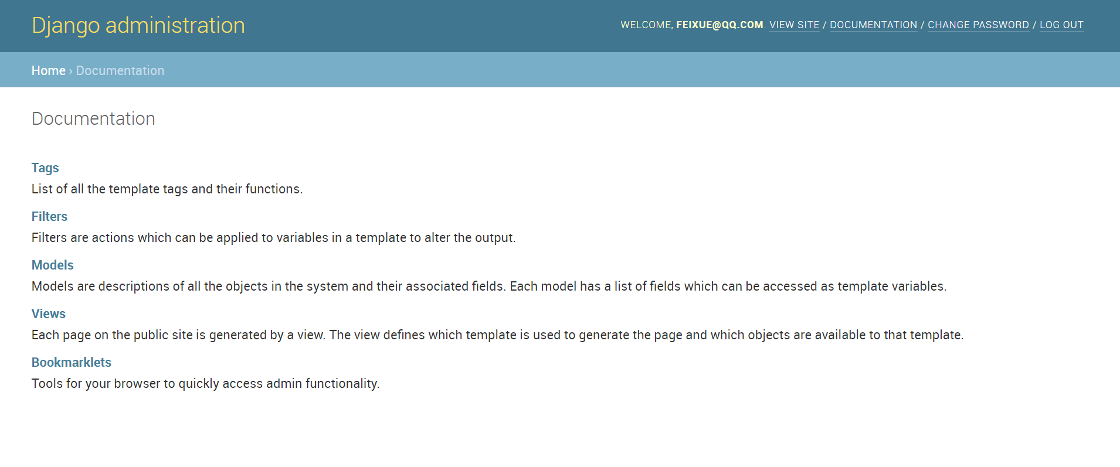
Task: Open the View Site link
Action: coord(794,25)
